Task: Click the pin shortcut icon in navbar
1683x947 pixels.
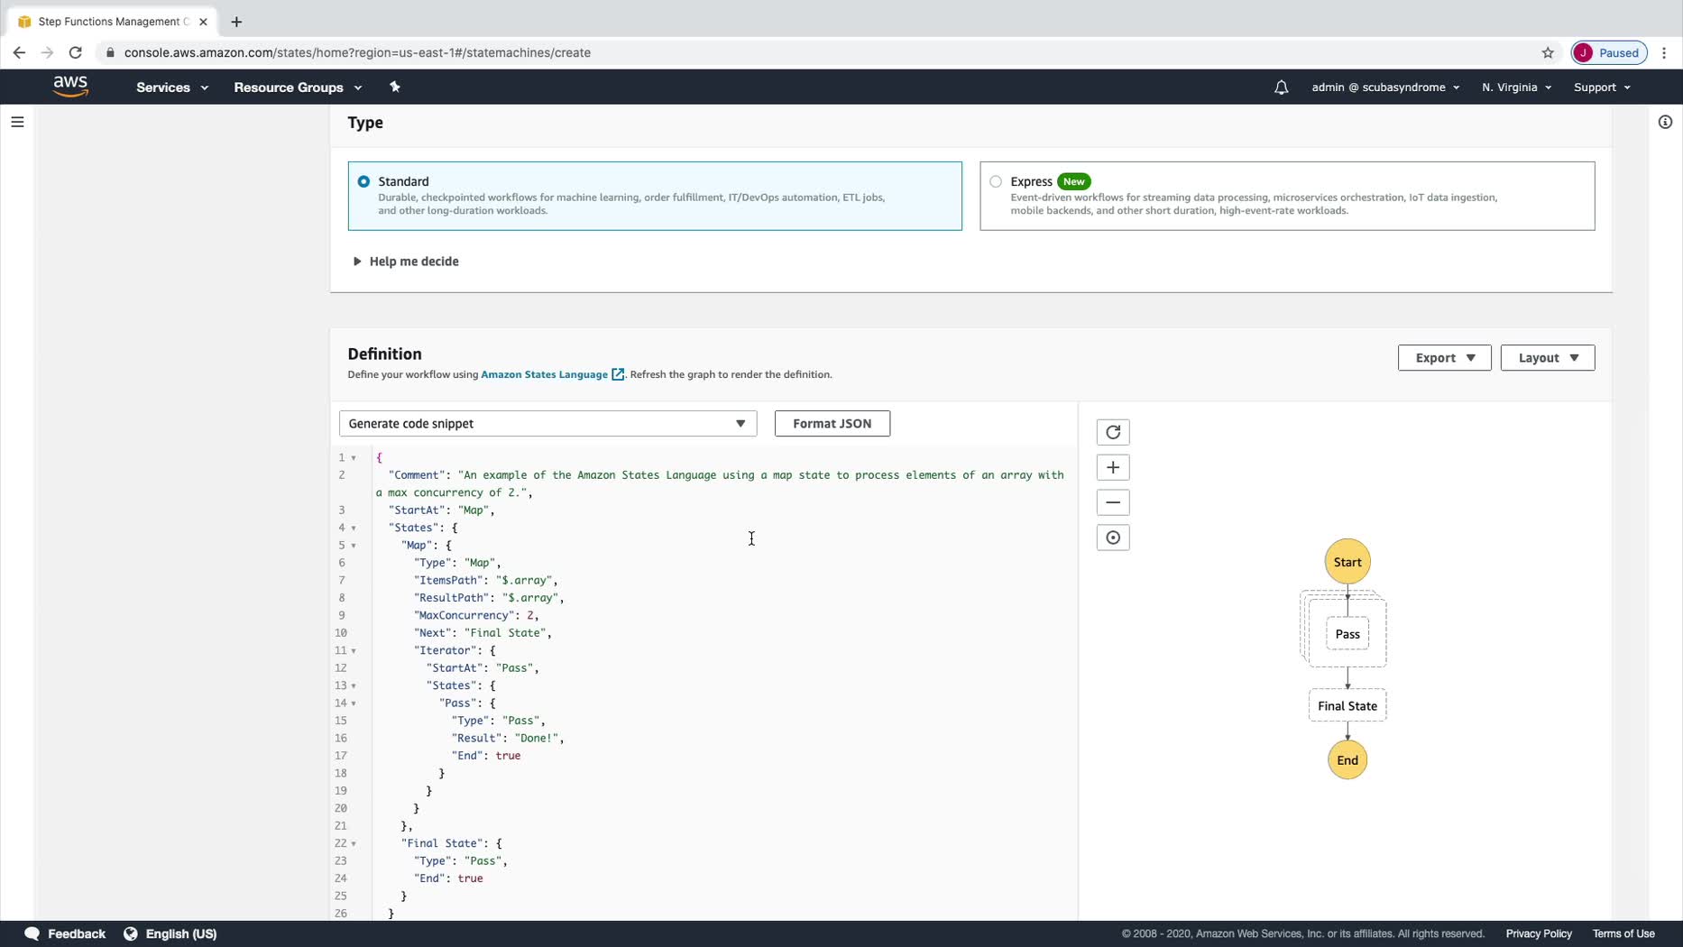Action: pos(394,87)
